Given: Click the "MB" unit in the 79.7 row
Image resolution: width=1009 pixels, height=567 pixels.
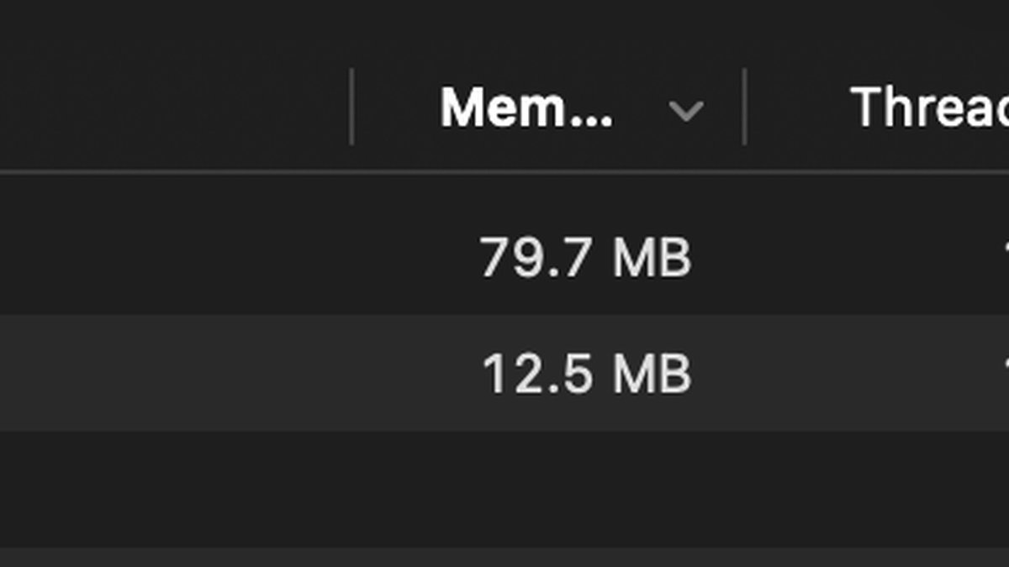Looking at the screenshot, I should click(652, 258).
